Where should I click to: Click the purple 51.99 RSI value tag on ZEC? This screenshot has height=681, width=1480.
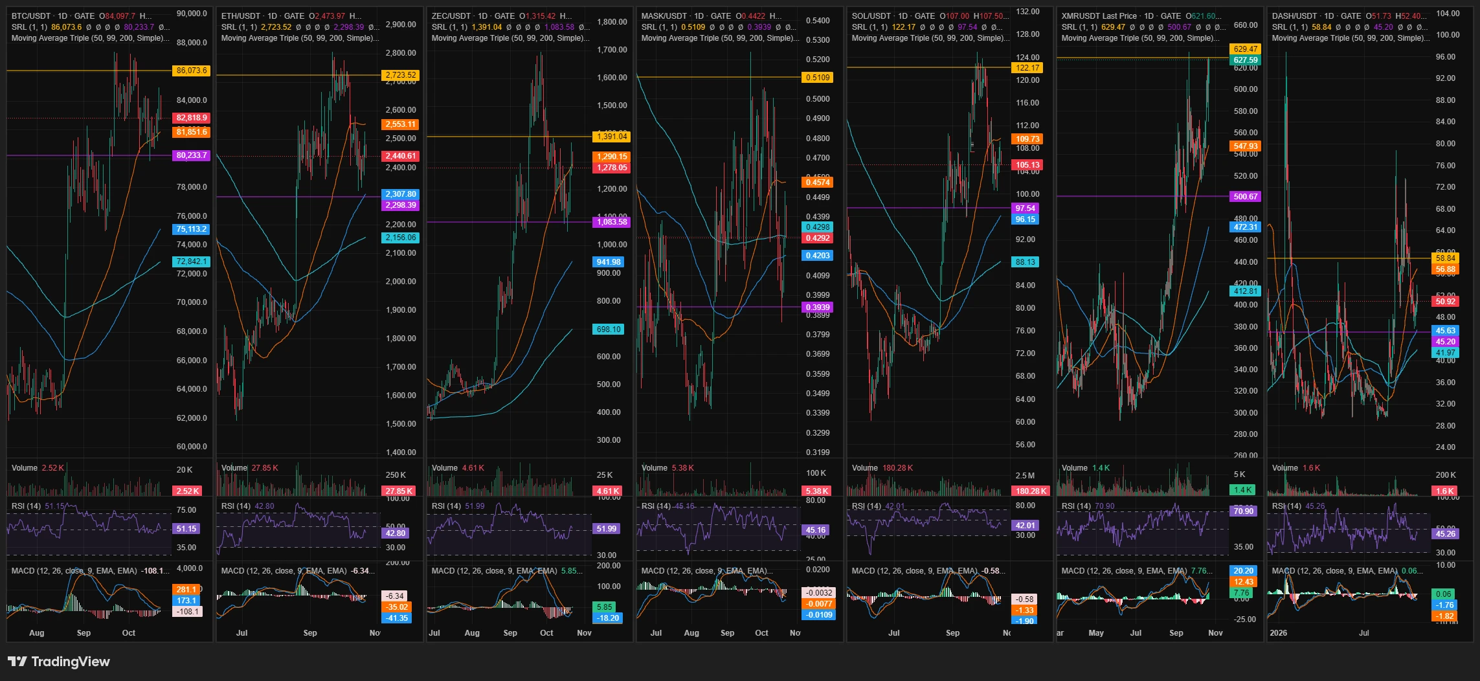[607, 529]
